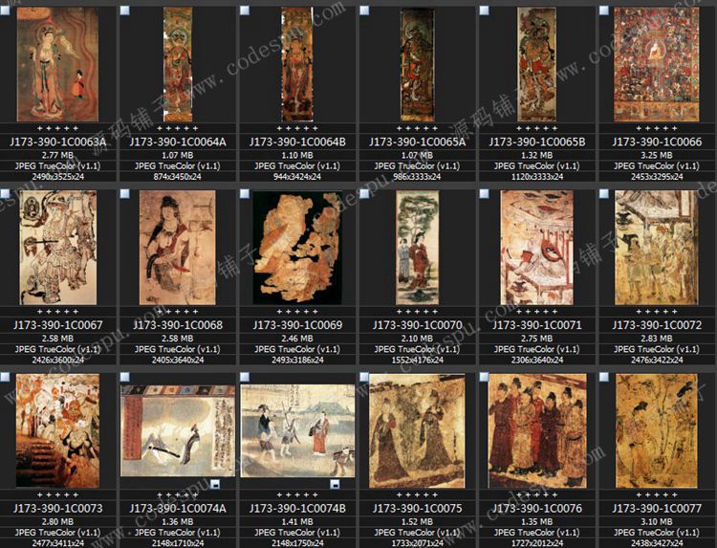This screenshot has height=548, width=717.
Task: Click the file name J173-390-1C0077
Action: (657, 509)
